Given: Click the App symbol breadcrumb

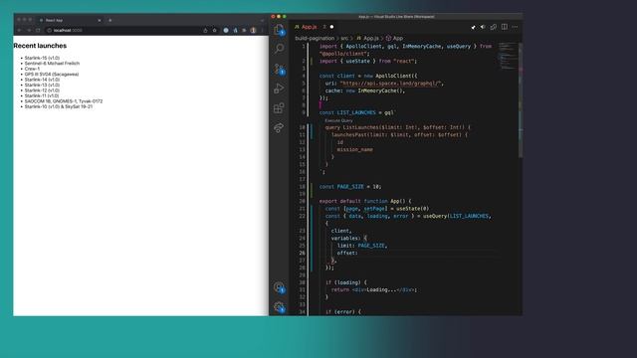Looking at the screenshot, I should [x=394, y=38].
